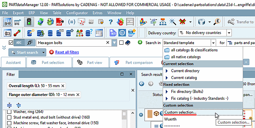Click the database with question mark icon
The height and width of the screenshot is (128, 255).
(x=89, y=33)
